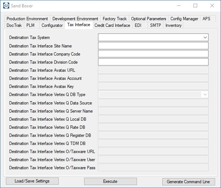This screenshot has width=221, height=188.
Task: Click the Avatax URL field
Action: point(153,70)
